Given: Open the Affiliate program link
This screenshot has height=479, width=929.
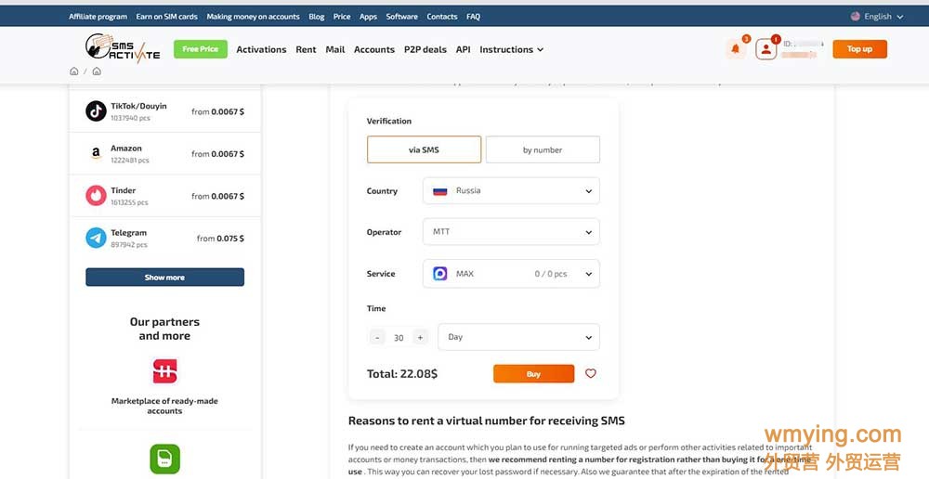Looking at the screenshot, I should point(98,17).
